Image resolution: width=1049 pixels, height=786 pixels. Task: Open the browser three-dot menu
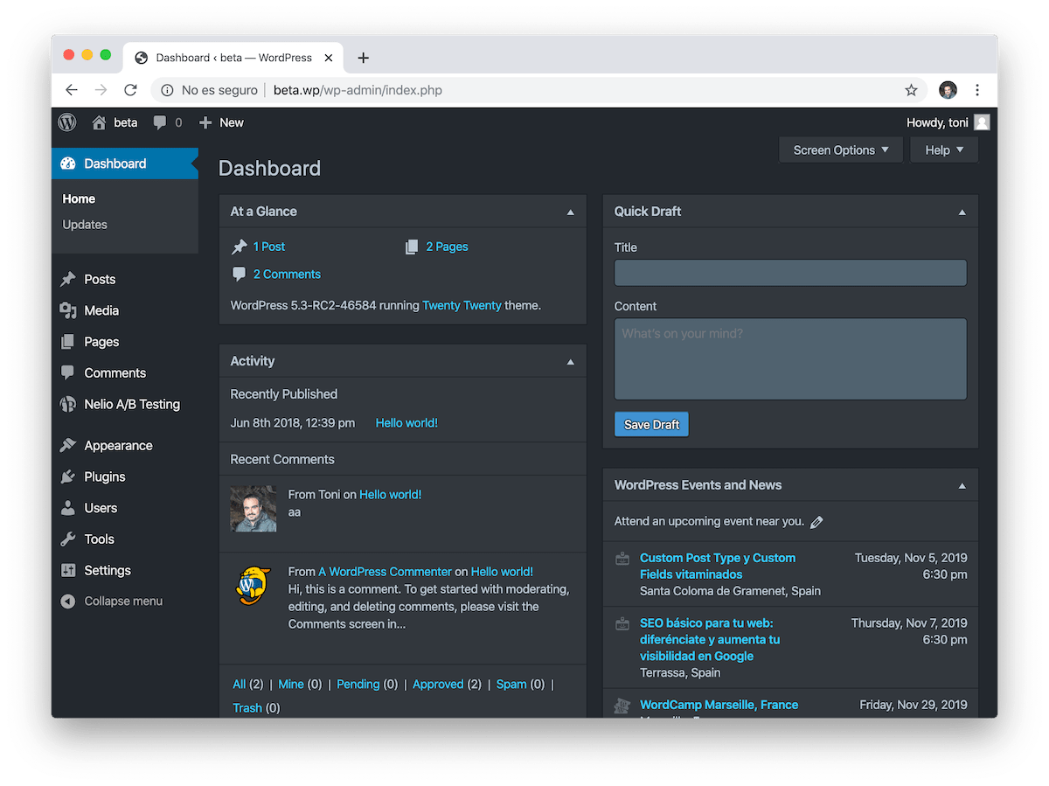977,90
